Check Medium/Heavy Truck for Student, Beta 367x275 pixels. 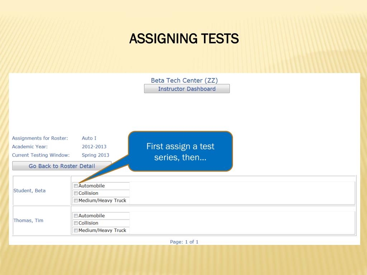tap(75, 201)
